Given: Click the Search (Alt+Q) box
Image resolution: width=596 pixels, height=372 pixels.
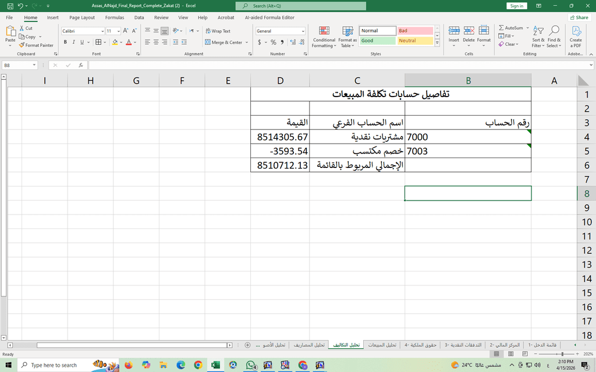Looking at the screenshot, I should point(301,6).
